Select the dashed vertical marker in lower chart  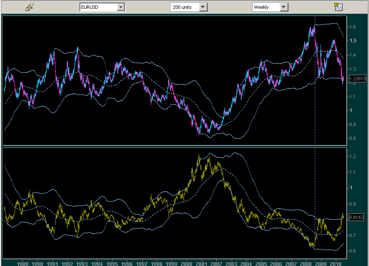click(315, 189)
